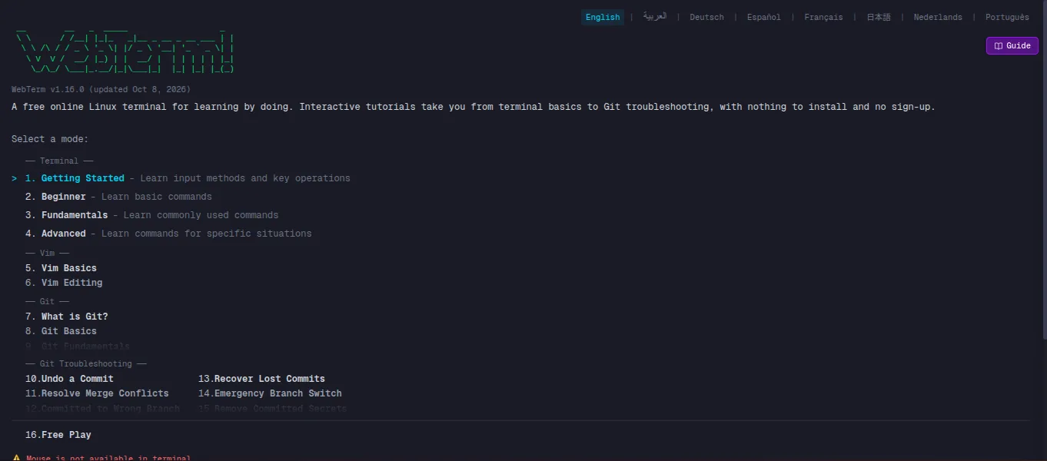Switch language to العربية
Viewport: 1047px width, 461px height.
655,17
